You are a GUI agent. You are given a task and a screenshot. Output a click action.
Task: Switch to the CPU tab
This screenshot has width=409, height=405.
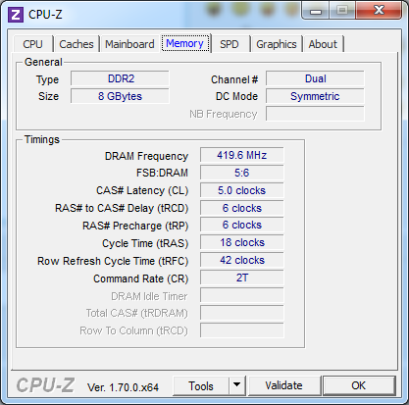[x=32, y=44]
